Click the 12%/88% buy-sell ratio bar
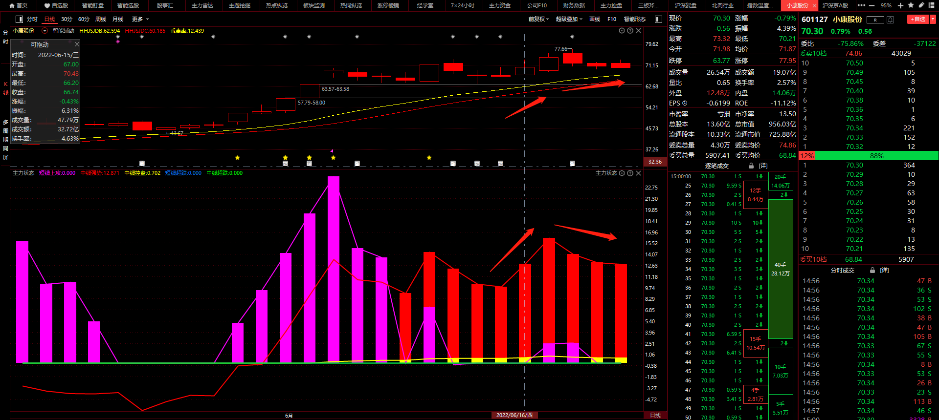939x420 pixels. 869,156
